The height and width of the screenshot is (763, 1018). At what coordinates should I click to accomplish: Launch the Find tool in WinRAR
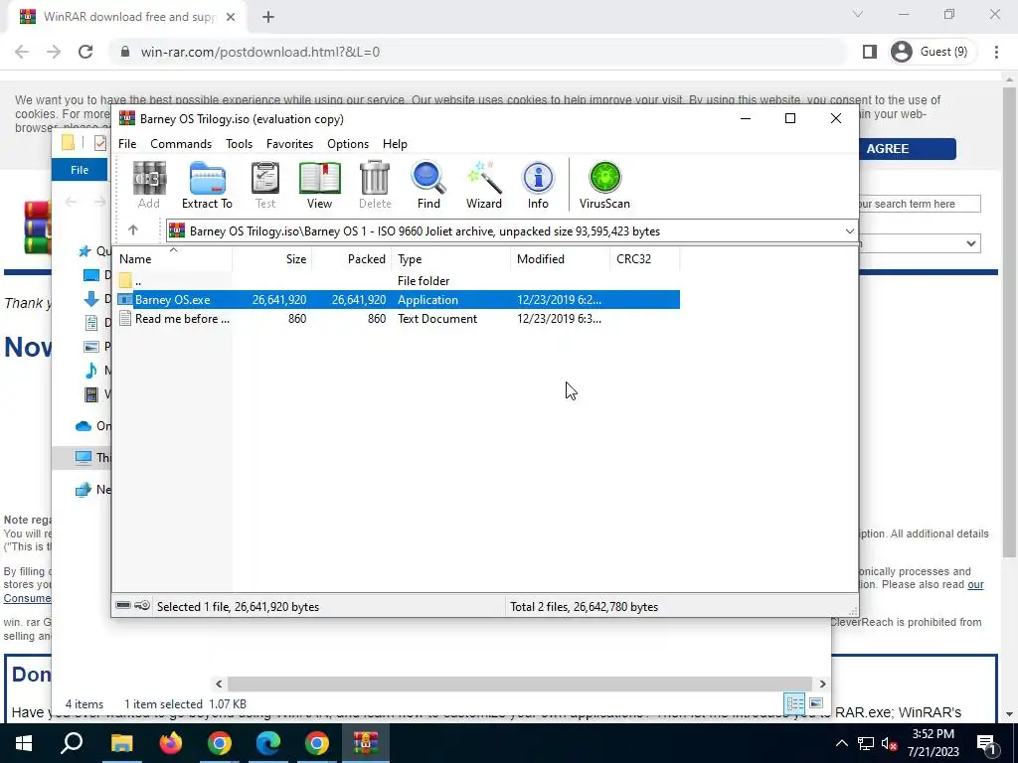click(428, 185)
